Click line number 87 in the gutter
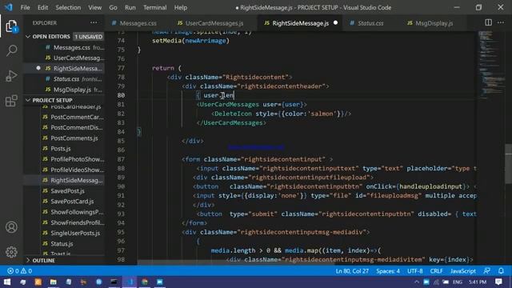 tap(121, 159)
